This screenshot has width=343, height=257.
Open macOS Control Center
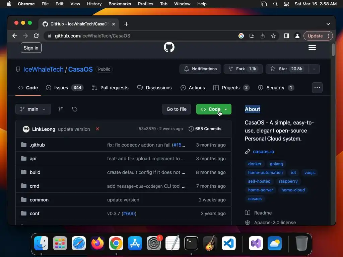pos(286,4)
